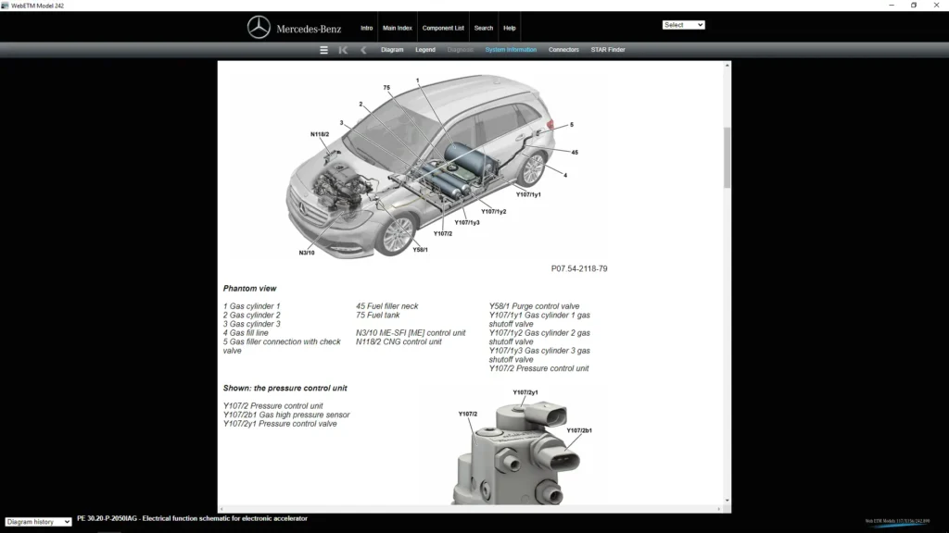Open the Connectors view
This screenshot has width=949, height=533.
(x=563, y=50)
